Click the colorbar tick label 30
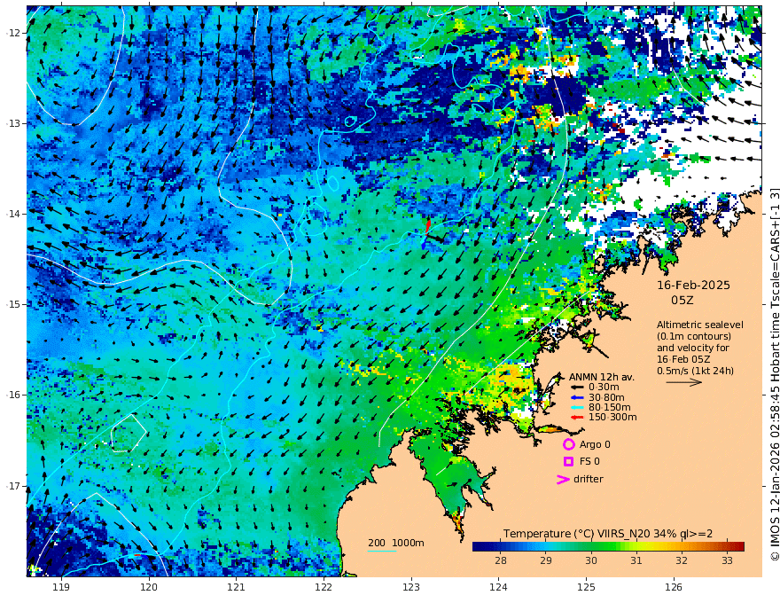Viewport: 780px width, 603px height. coord(591,560)
